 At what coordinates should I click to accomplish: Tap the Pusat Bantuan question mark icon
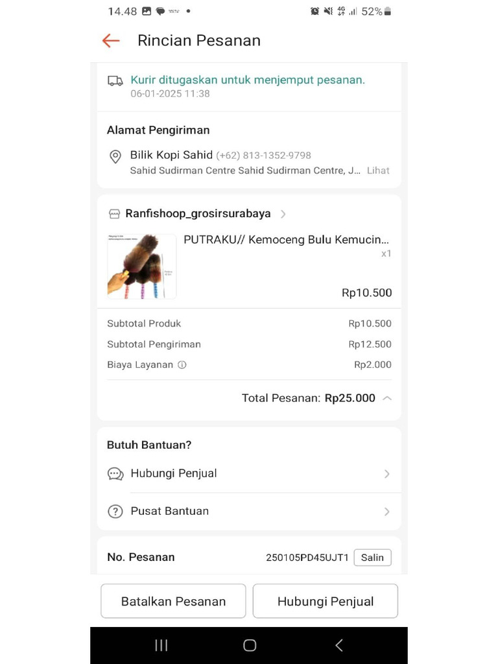(115, 512)
